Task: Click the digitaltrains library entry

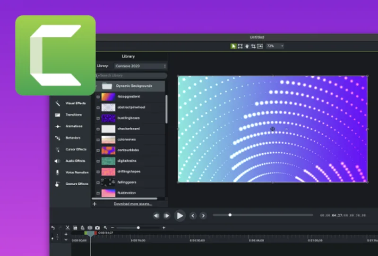Action: point(130,161)
